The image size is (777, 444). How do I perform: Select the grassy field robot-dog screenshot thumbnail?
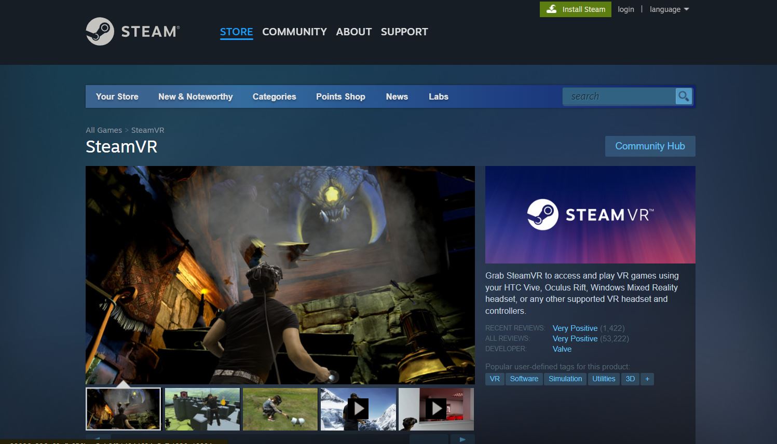(280, 409)
